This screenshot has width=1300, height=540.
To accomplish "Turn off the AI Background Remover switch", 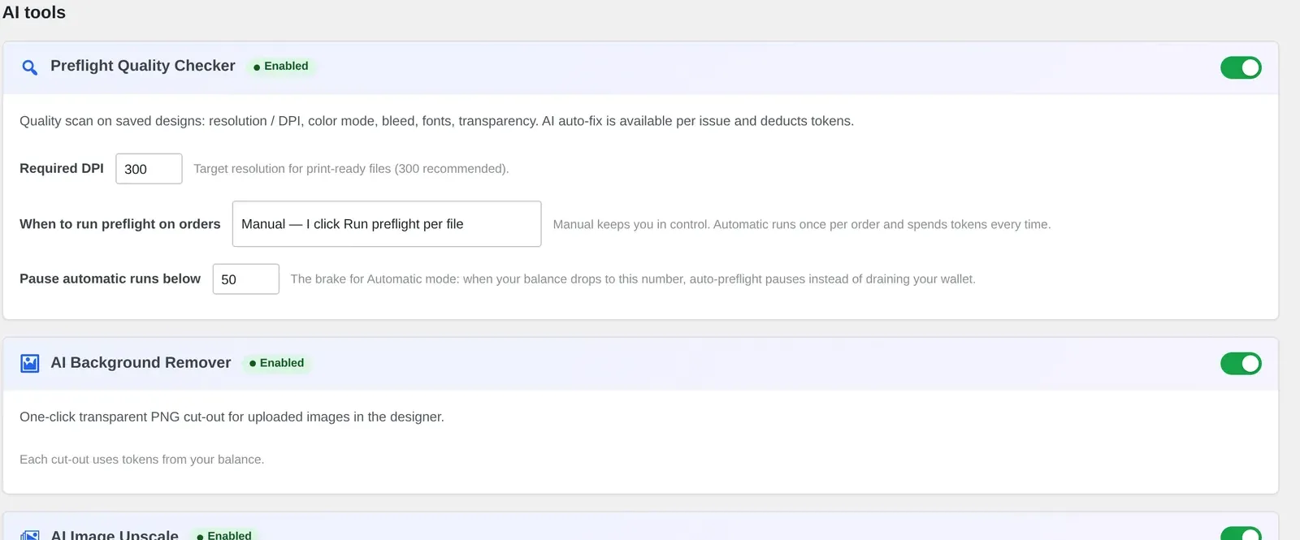I will pyautogui.click(x=1241, y=363).
